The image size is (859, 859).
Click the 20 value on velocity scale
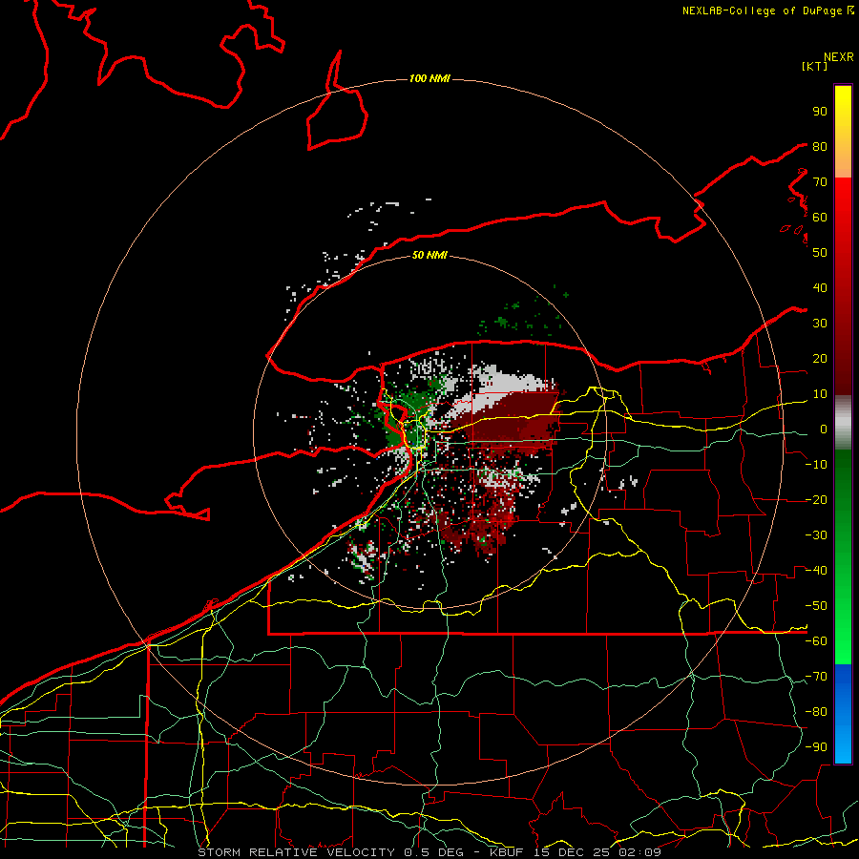point(820,358)
